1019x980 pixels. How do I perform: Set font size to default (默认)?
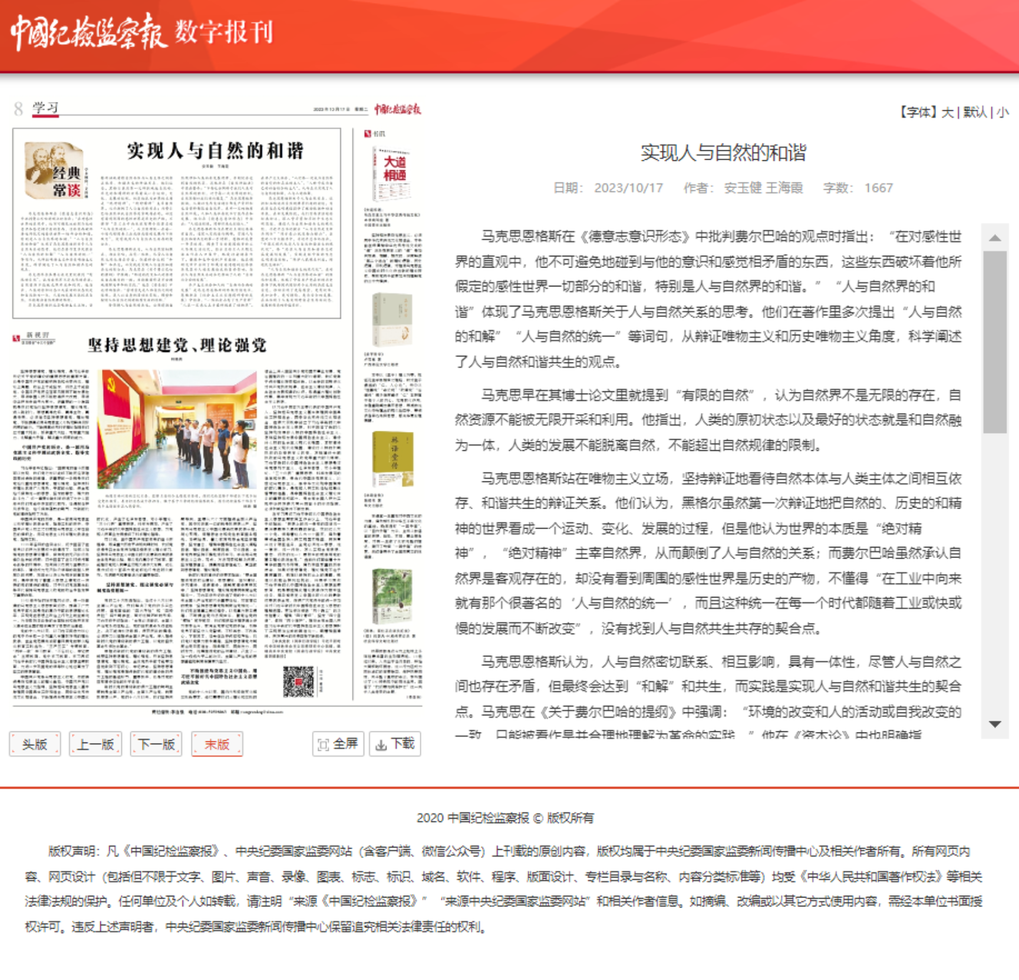click(975, 112)
